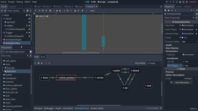
Task: Activate the Rotate Mode tool
Action: pyautogui.click(x=43, y=11)
